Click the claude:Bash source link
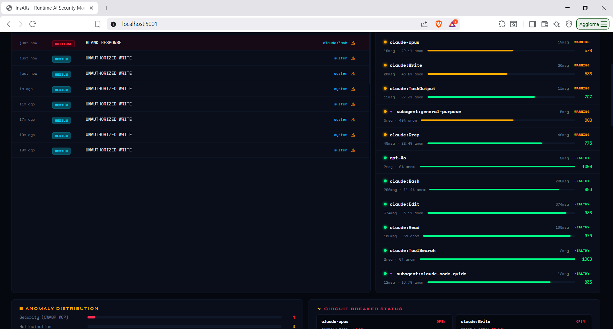 point(335,43)
